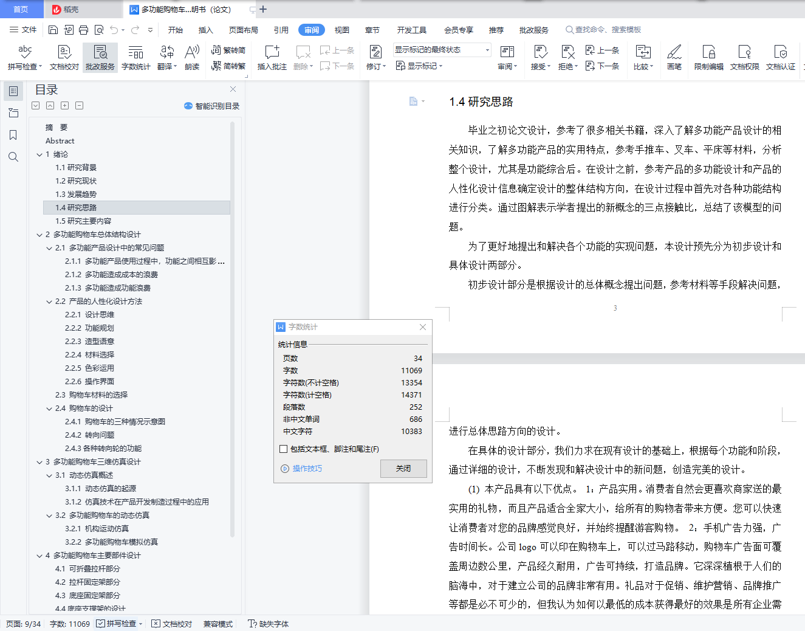Click the 页面: 9/34 page indicator
This screenshot has height=631, width=805.
(24, 624)
